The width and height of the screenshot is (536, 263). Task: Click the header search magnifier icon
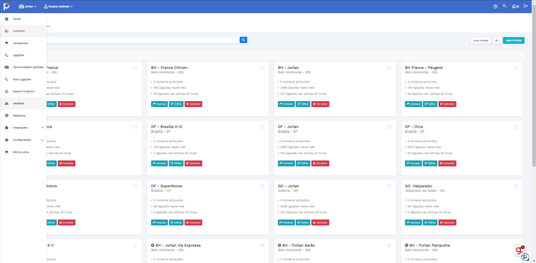[504, 6]
